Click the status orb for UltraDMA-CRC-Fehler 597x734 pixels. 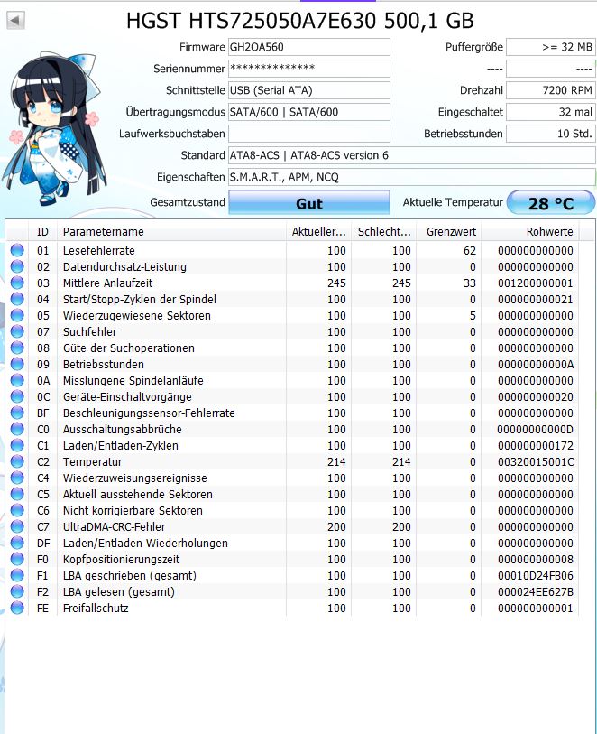coord(17,526)
